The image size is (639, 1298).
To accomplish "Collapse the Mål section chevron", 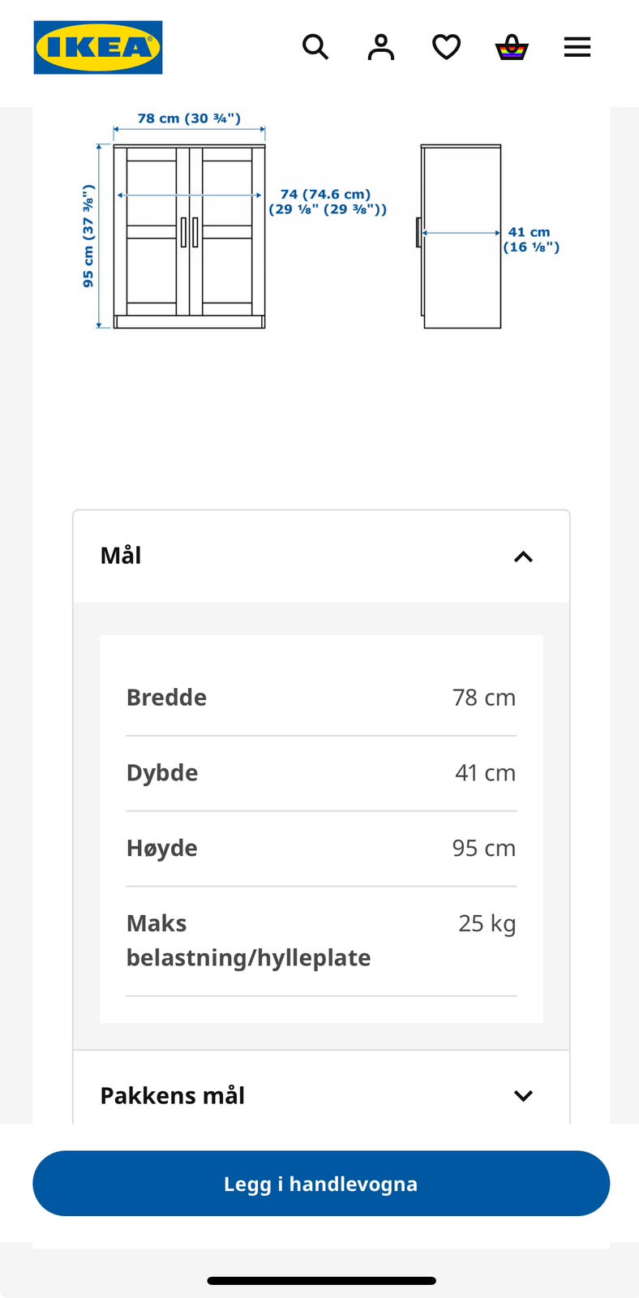I will pyautogui.click(x=524, y=557).
